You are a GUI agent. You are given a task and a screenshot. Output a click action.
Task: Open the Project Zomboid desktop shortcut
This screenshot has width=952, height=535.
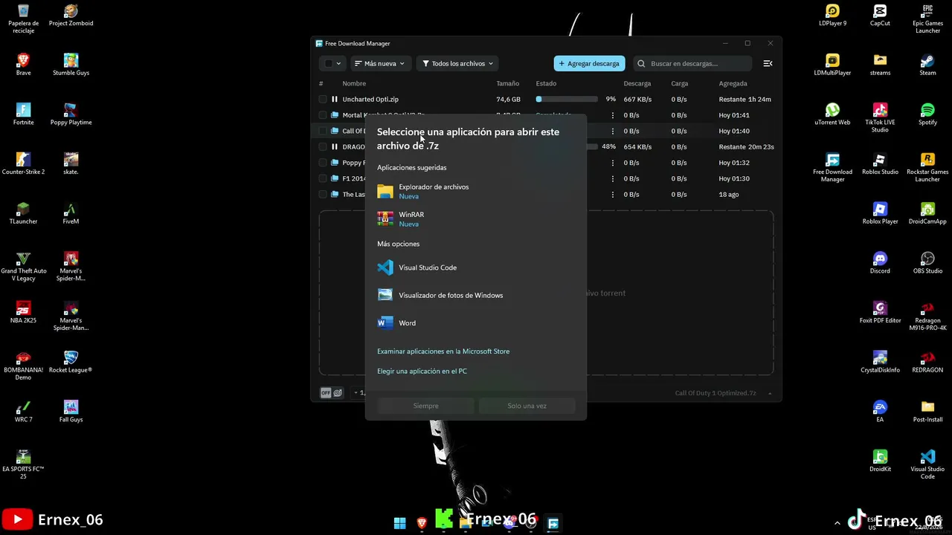(x=71, y=16)
